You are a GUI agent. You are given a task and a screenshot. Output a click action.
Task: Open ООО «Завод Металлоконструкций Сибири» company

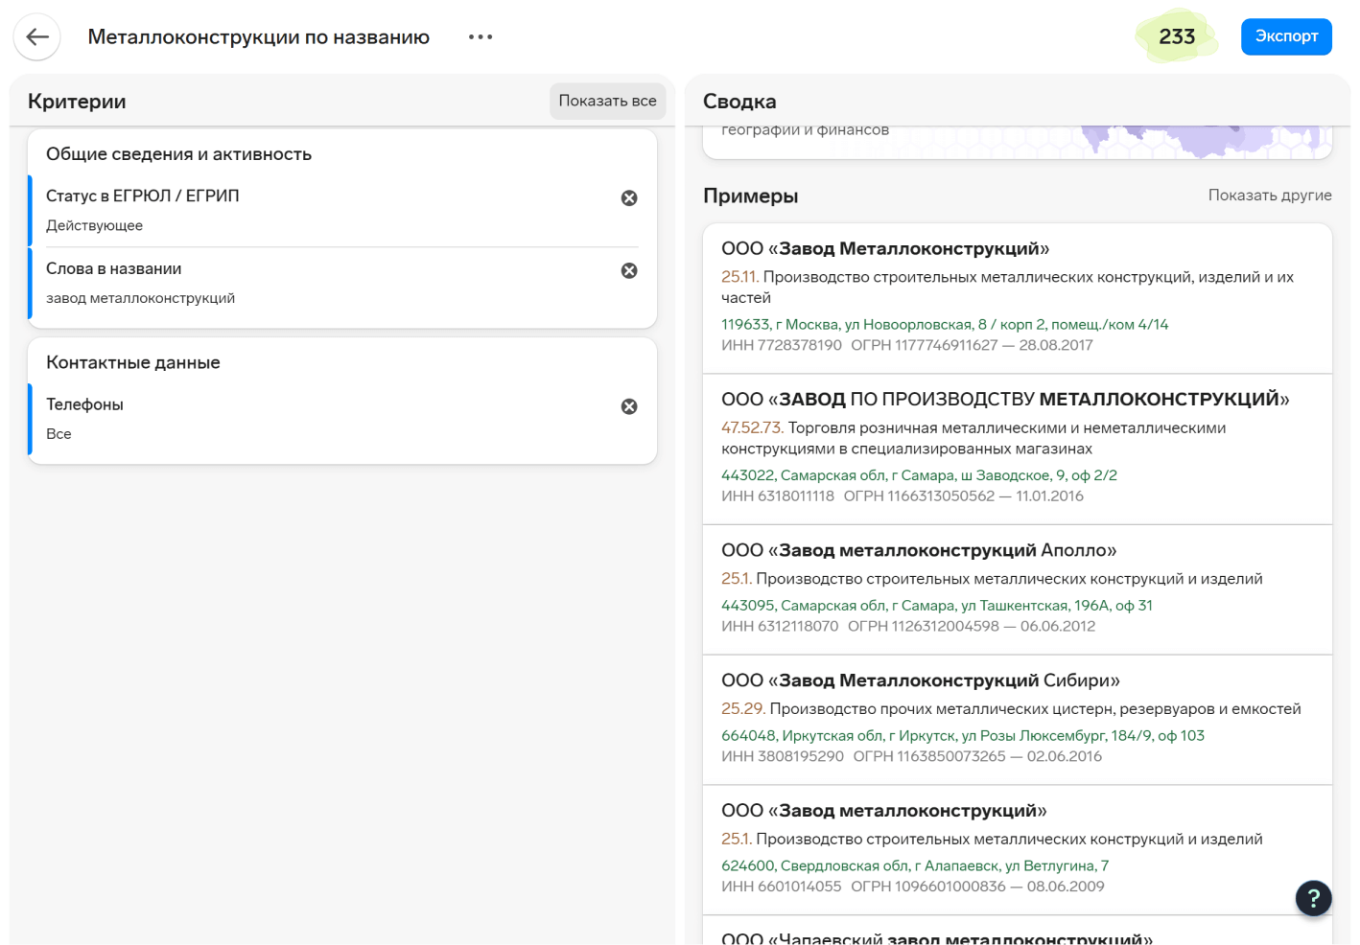coord(920,681)
